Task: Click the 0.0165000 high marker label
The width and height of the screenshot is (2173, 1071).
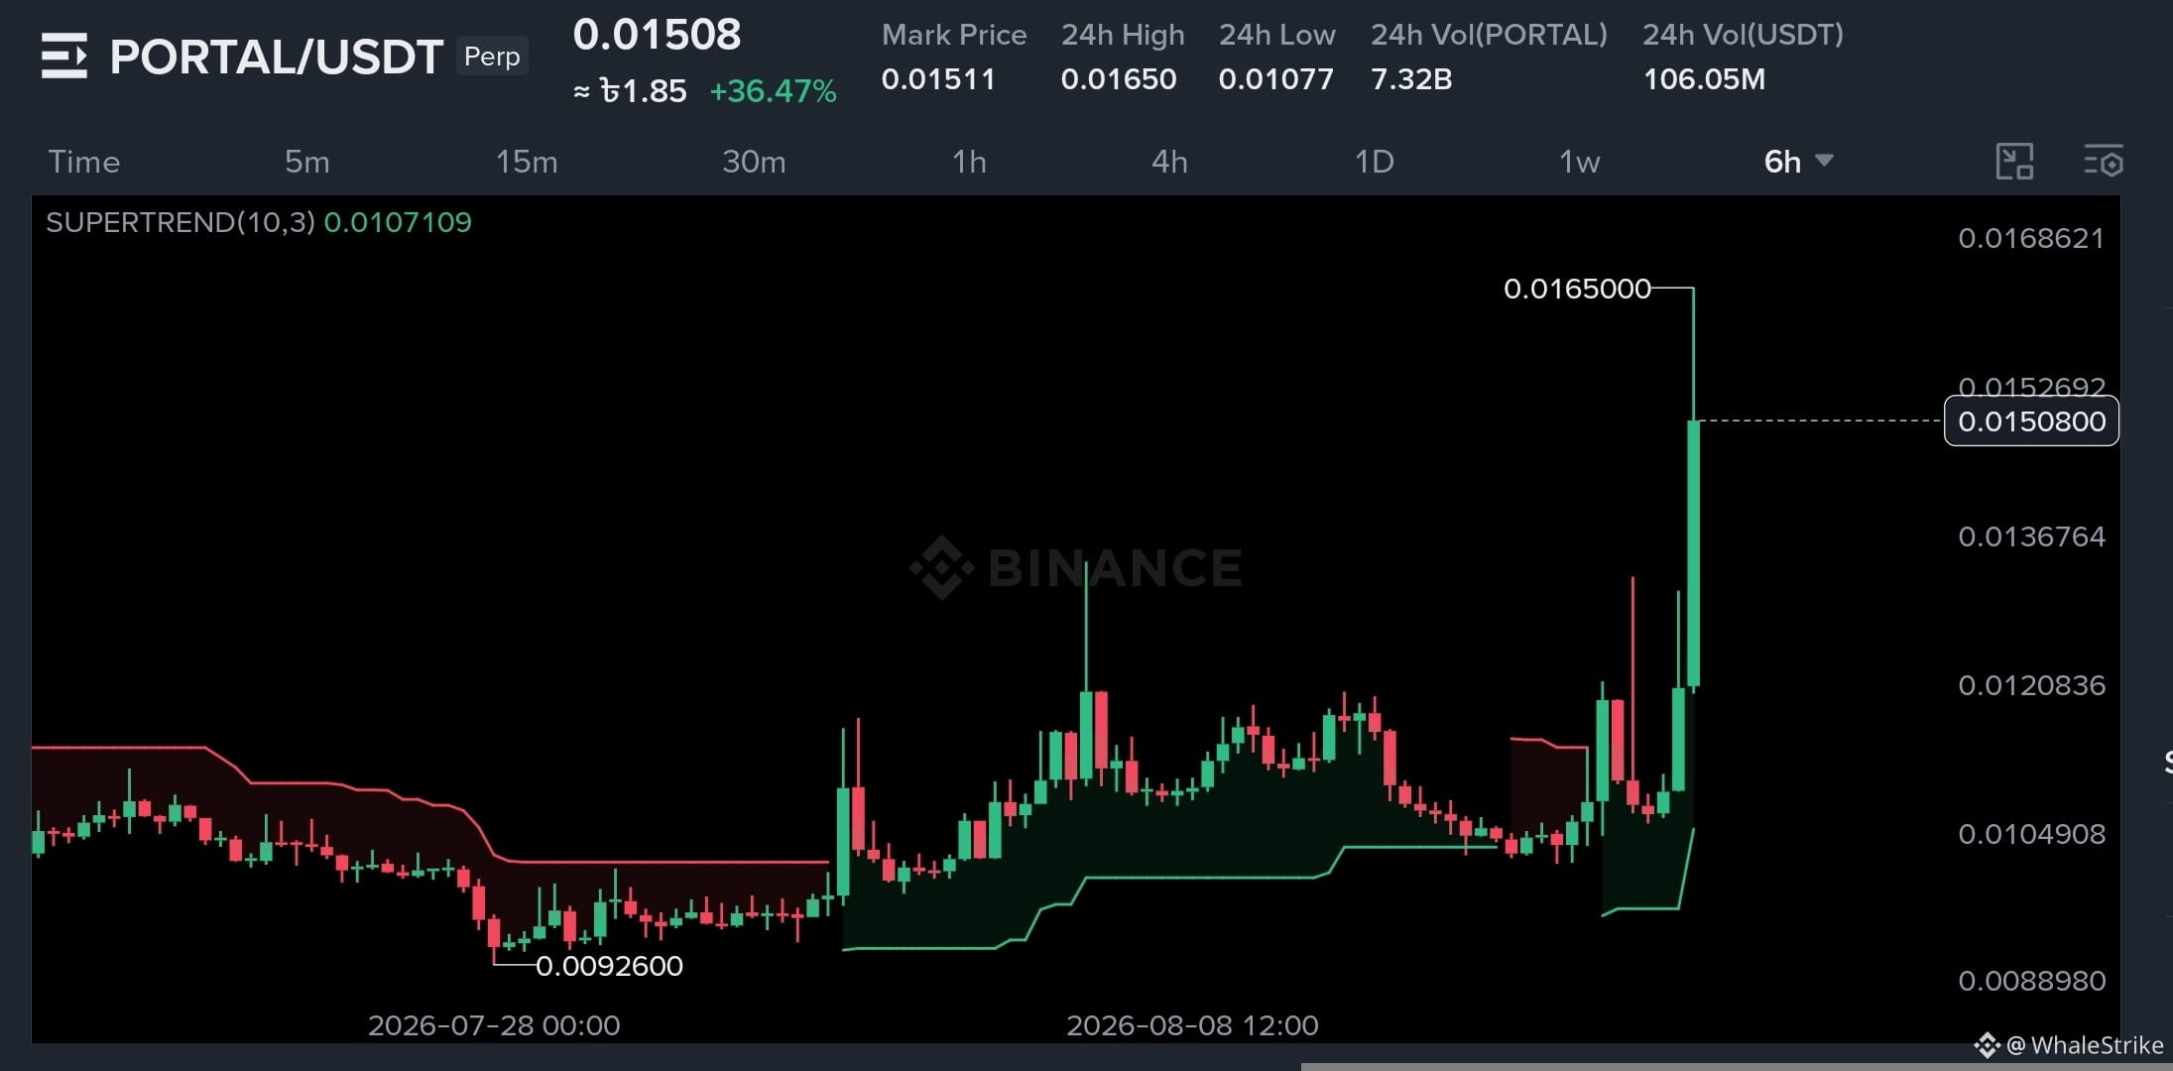Action: coord(1577,289)
